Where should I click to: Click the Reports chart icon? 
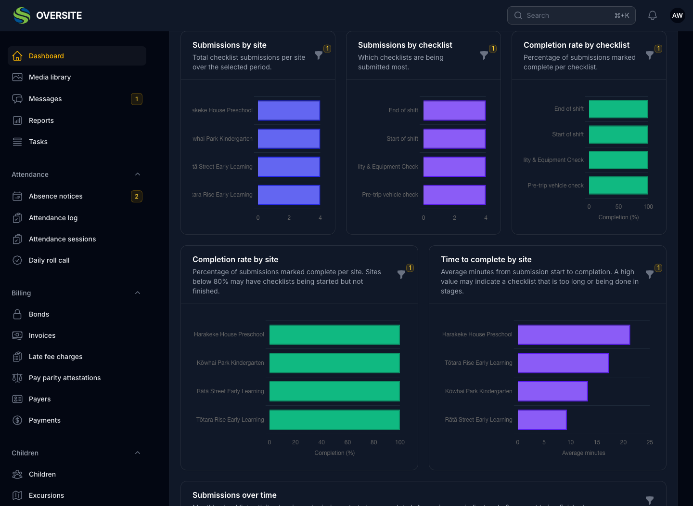(x=17, y=120)
